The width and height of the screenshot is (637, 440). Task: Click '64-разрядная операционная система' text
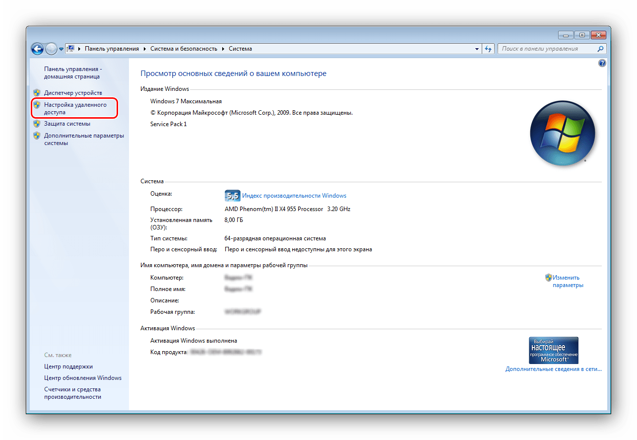click(275, 238)
